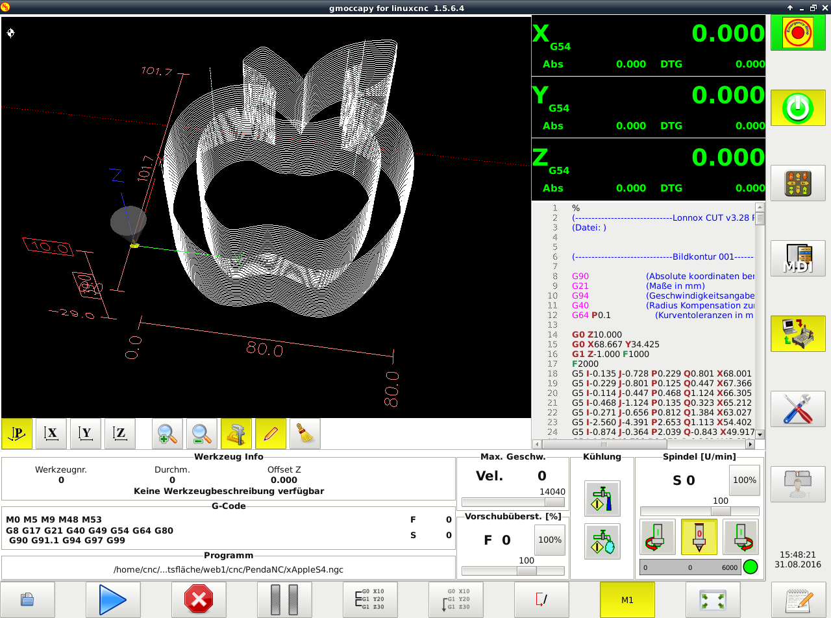Click the G-code horizontal scrollbar
Screen dimensions: 831x618
[643, 445]
